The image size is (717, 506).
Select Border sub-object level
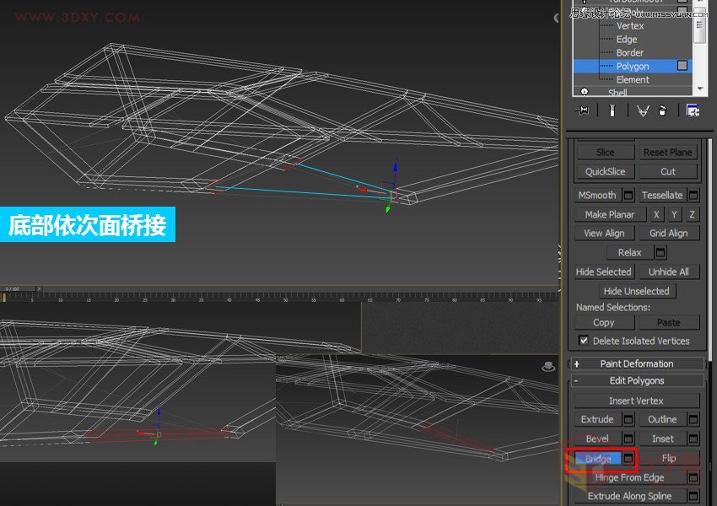pos(629,52)
